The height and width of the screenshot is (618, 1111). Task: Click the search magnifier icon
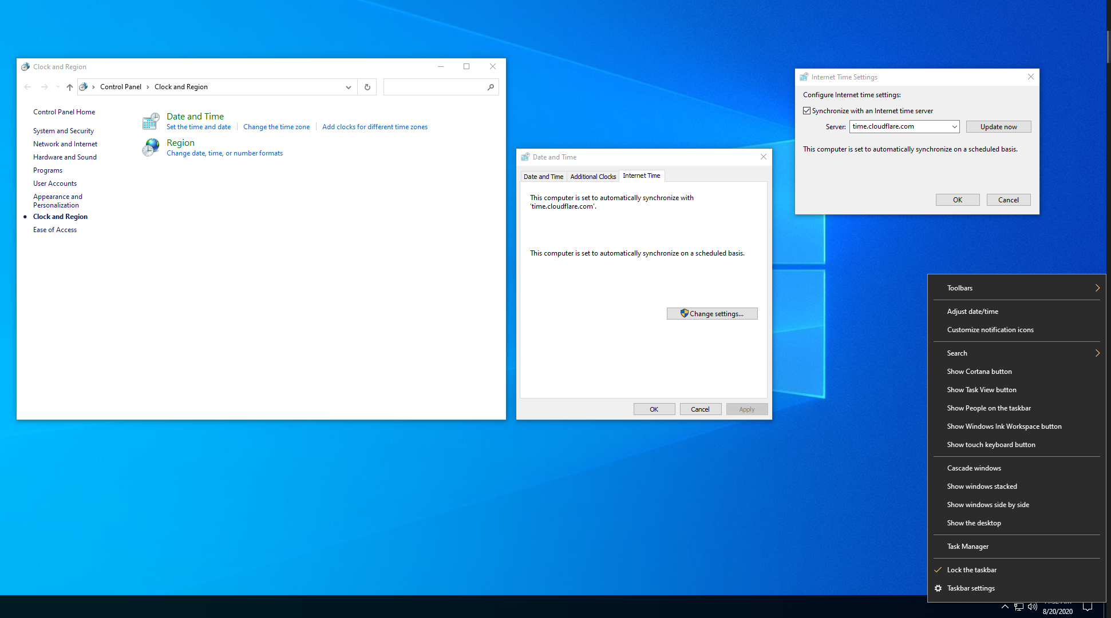pos(491,87)
